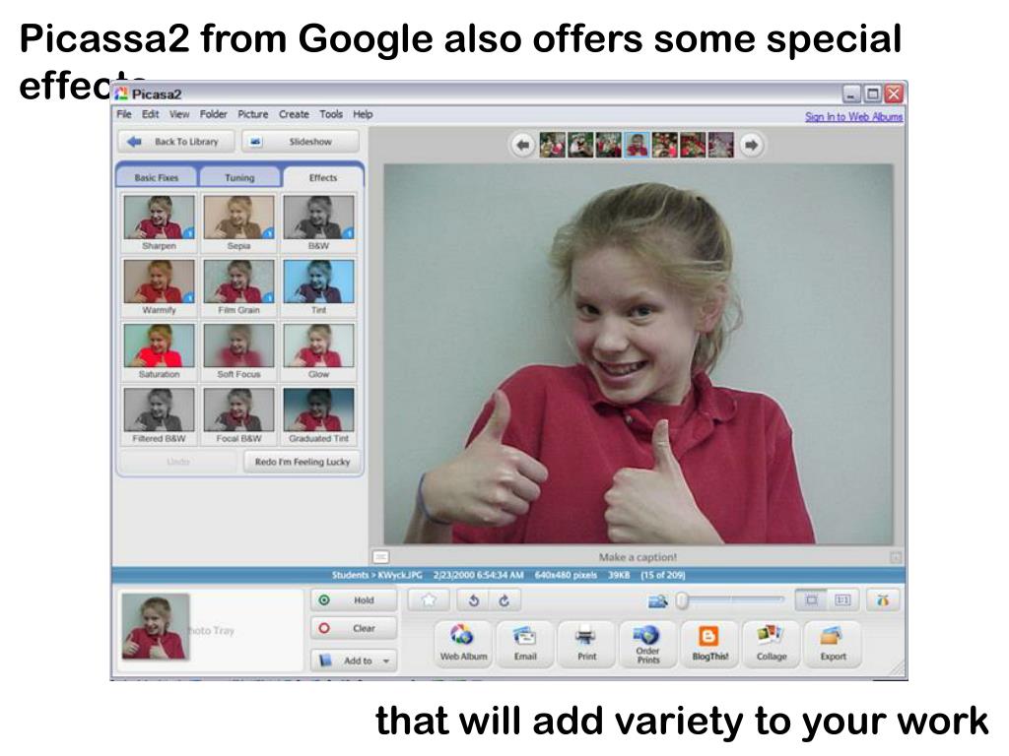Rotate photo counter-clockwise

point(474,600)
